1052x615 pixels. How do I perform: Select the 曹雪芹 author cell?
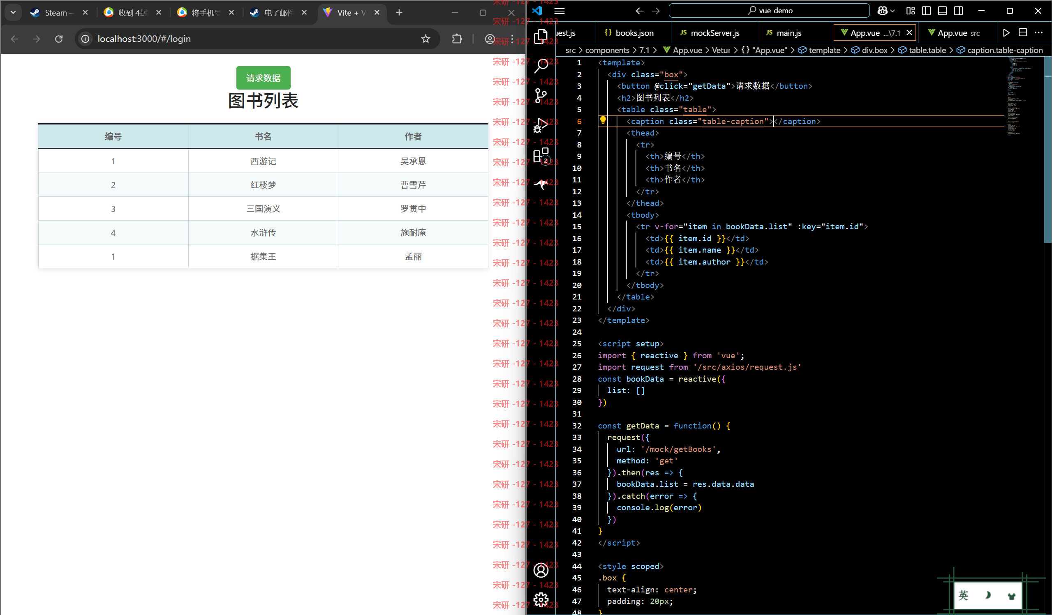(x=413, y=185)
